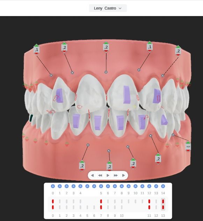Viewport: 203px width, 221px height.
Task: Increase the lower center .2 IPR value with its green arrow
Action: click(109, 163)
